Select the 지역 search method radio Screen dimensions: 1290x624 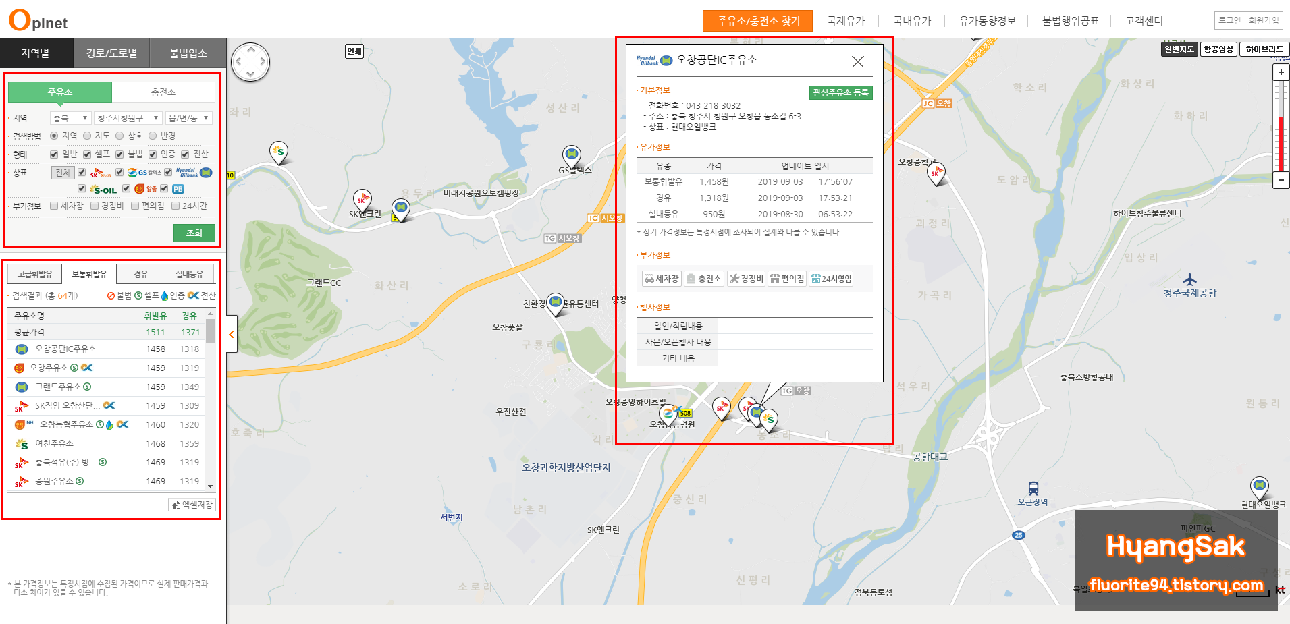[54, 136]
